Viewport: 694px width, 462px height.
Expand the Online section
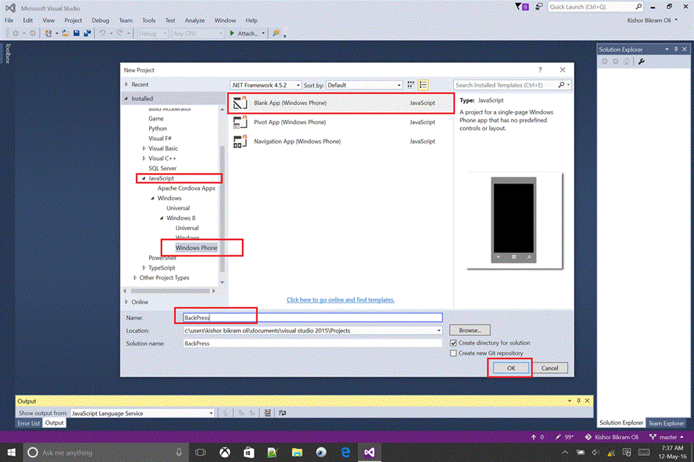(x=127, y=302)
